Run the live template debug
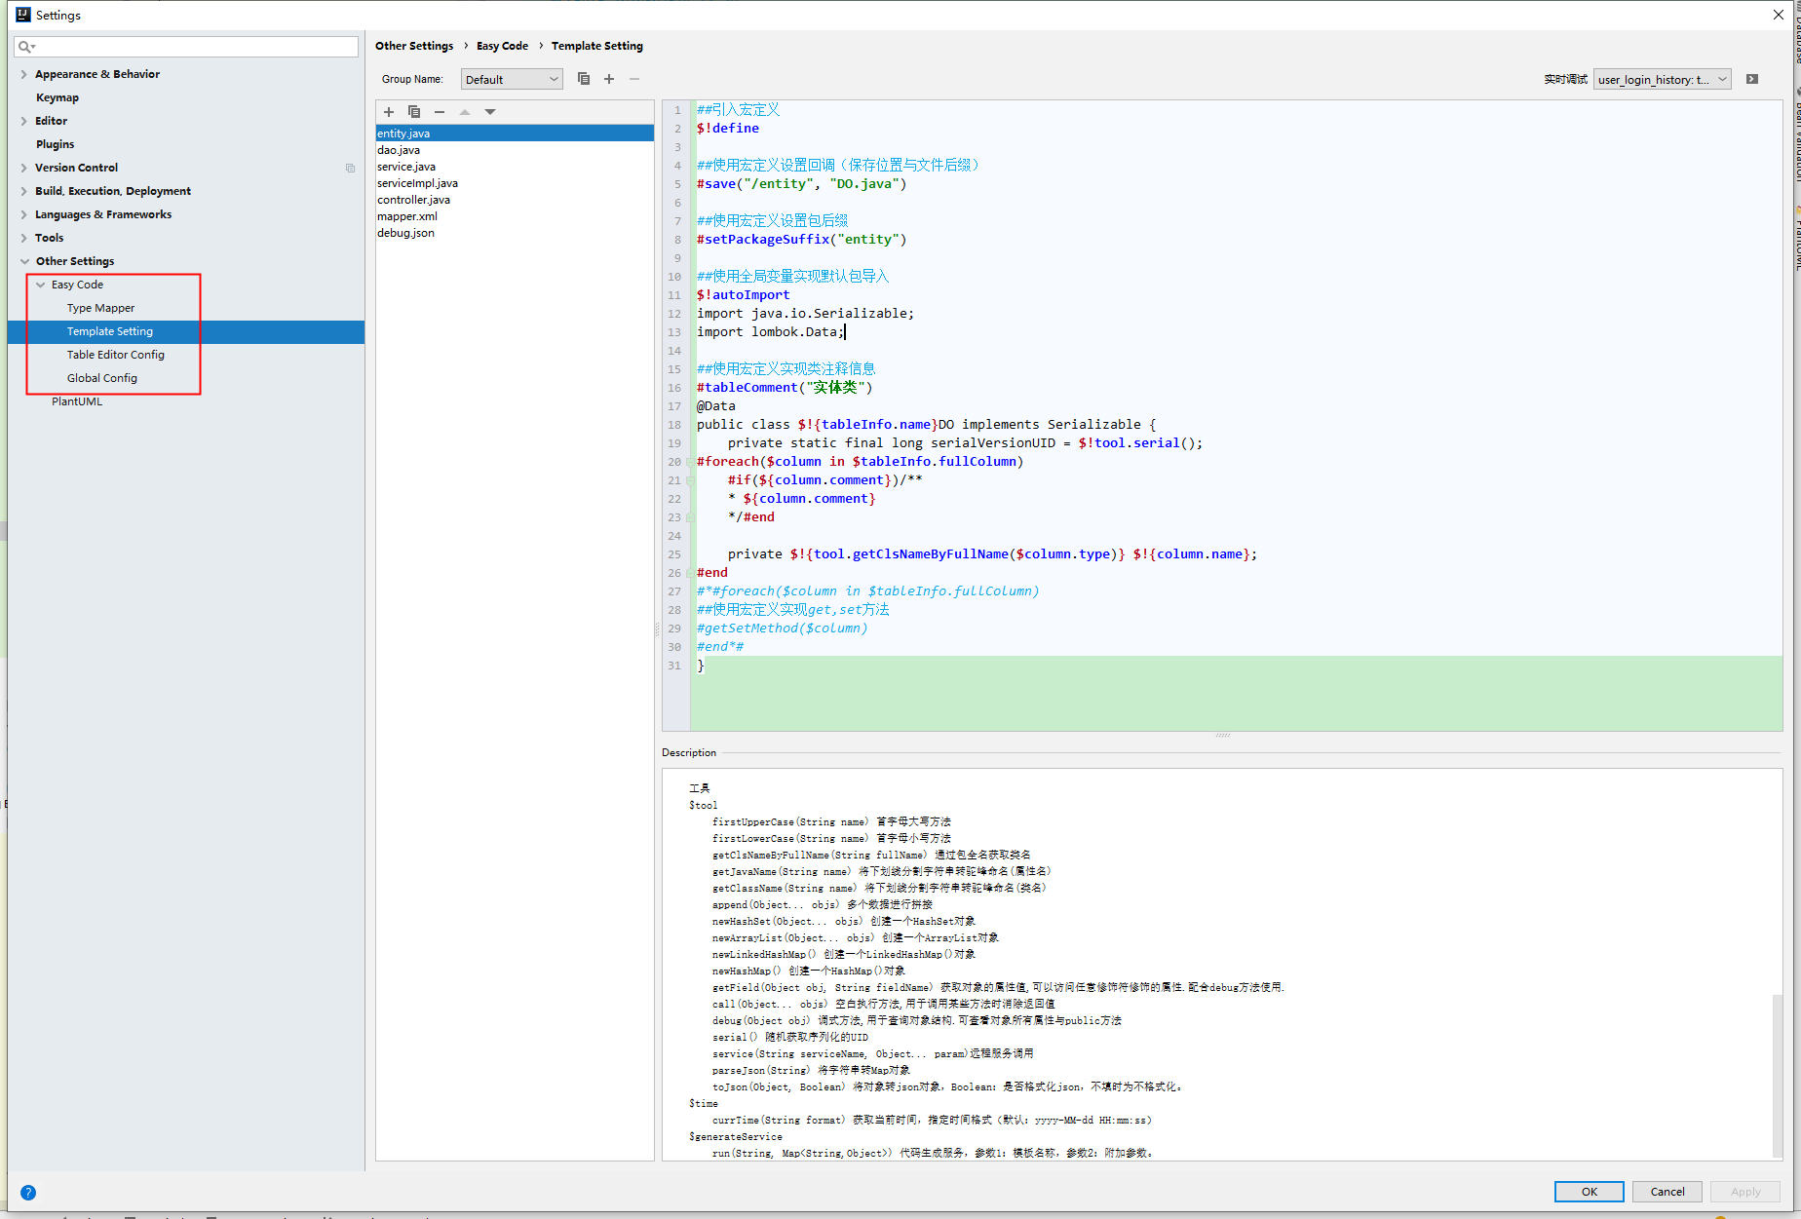 (x=1751, y=79)
